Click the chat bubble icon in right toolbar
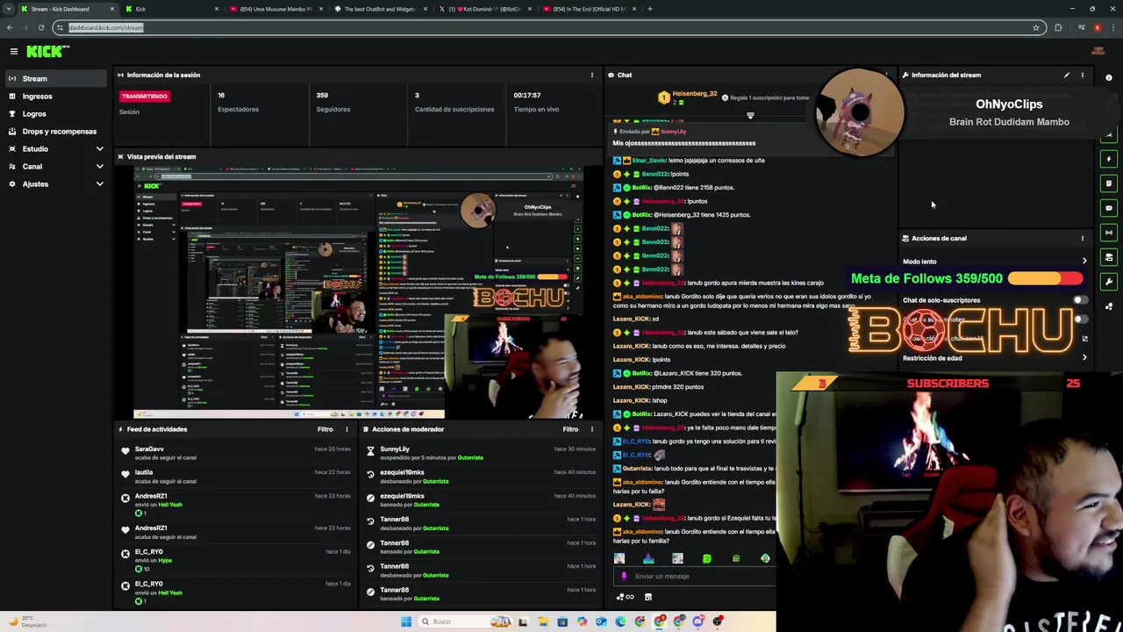The height and width of the screenshot is (632, 1123). (1109, 208)
